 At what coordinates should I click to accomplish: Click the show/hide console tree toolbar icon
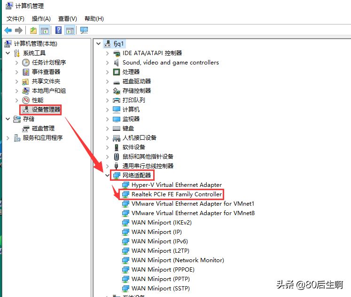coord(45,30)
